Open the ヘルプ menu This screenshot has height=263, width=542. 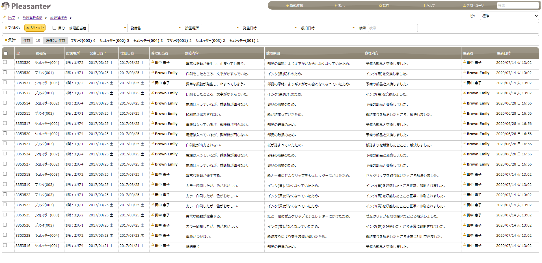429,6
